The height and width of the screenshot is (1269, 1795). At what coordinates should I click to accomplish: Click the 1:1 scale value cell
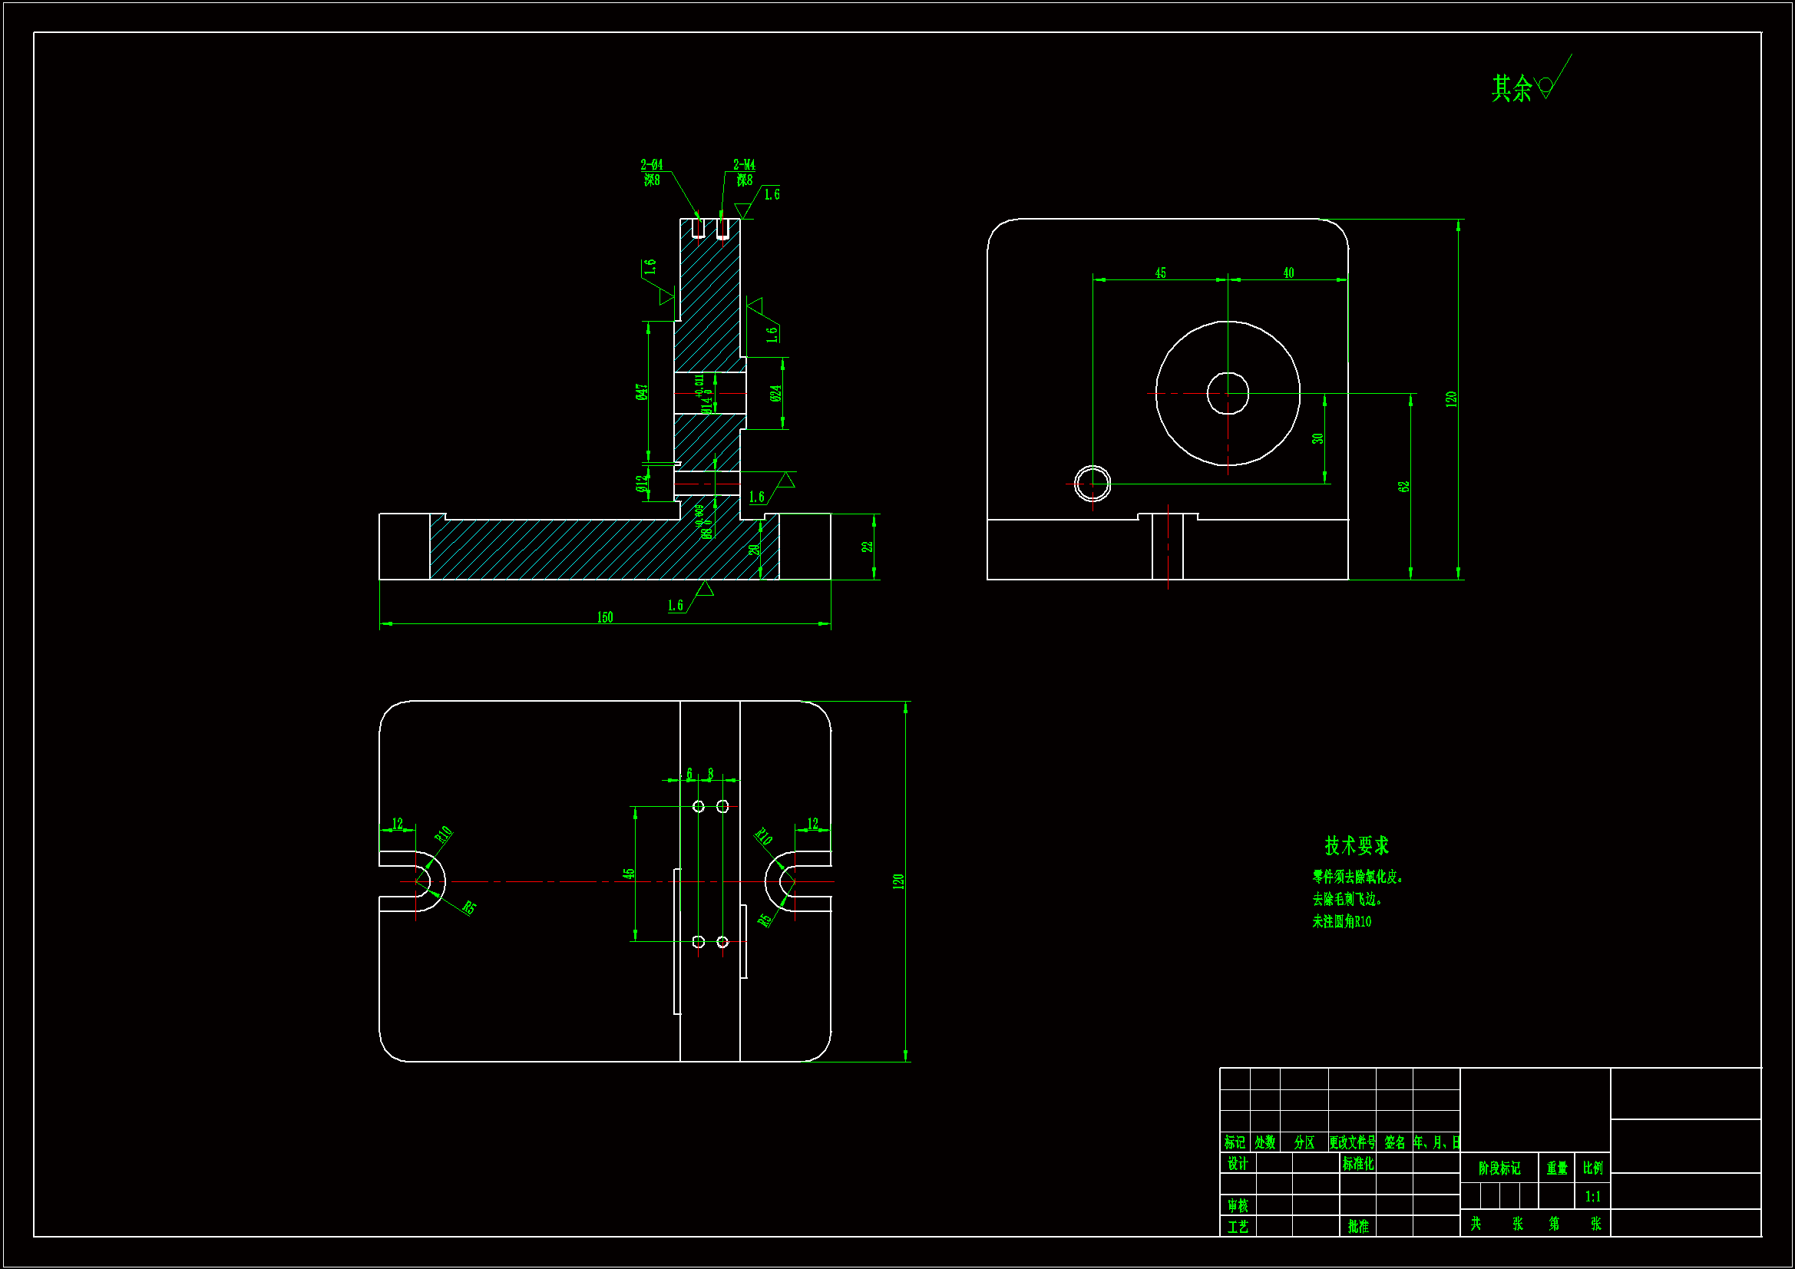tap(1592, 1196)
